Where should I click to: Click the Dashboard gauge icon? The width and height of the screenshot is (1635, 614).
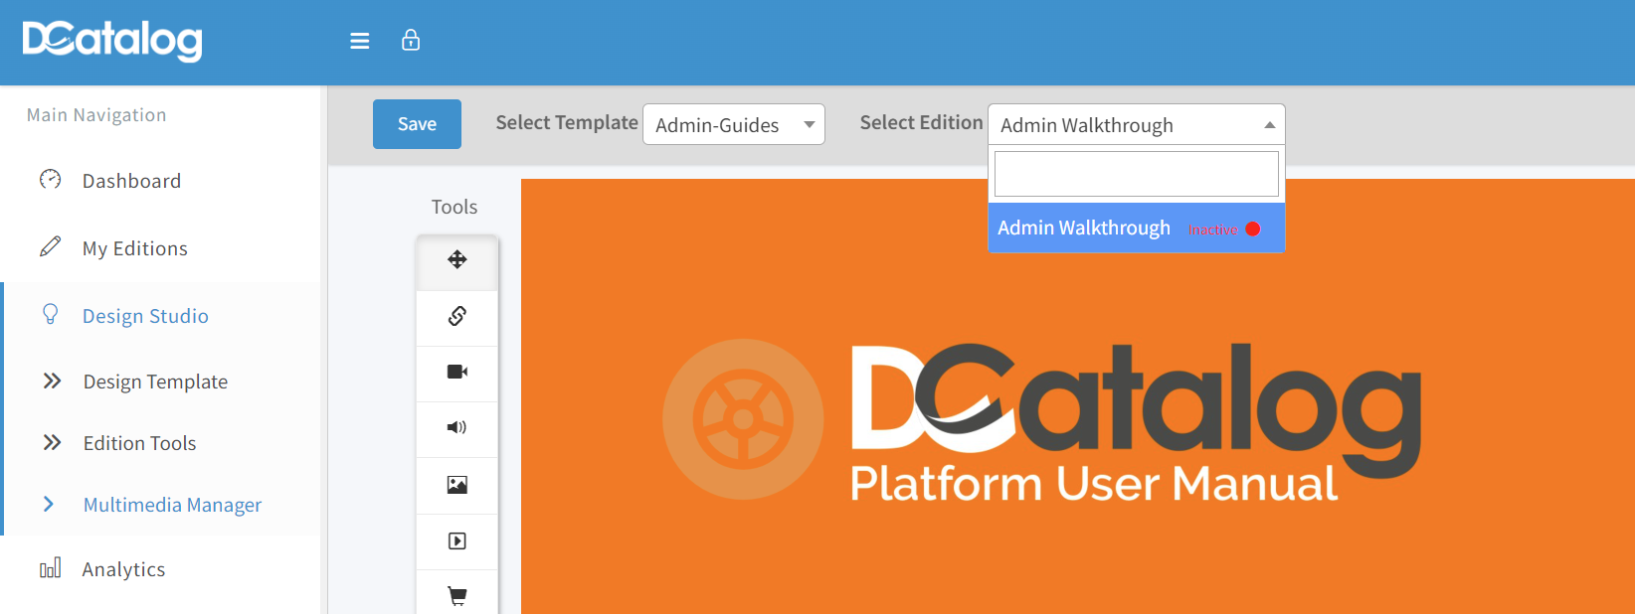click(50, 180)
